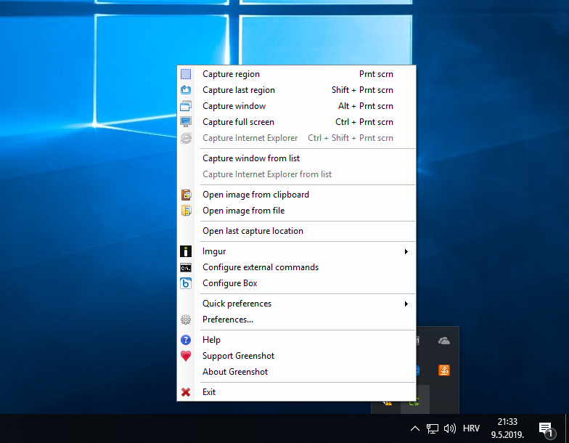Image resolution: width=569 pixels, height=443 pixels.
Task: Choose Capture full screen
Action: tap(296, 122)
